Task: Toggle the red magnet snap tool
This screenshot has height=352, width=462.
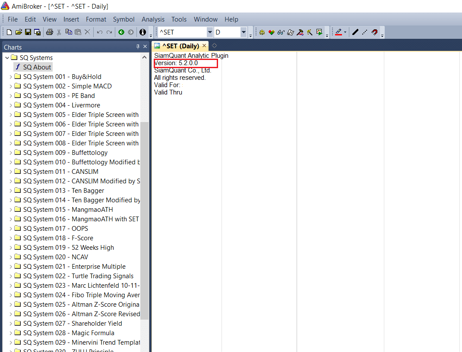Action: [375, 32]
